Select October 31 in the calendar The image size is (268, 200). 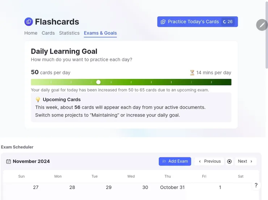tap(172, 187)
